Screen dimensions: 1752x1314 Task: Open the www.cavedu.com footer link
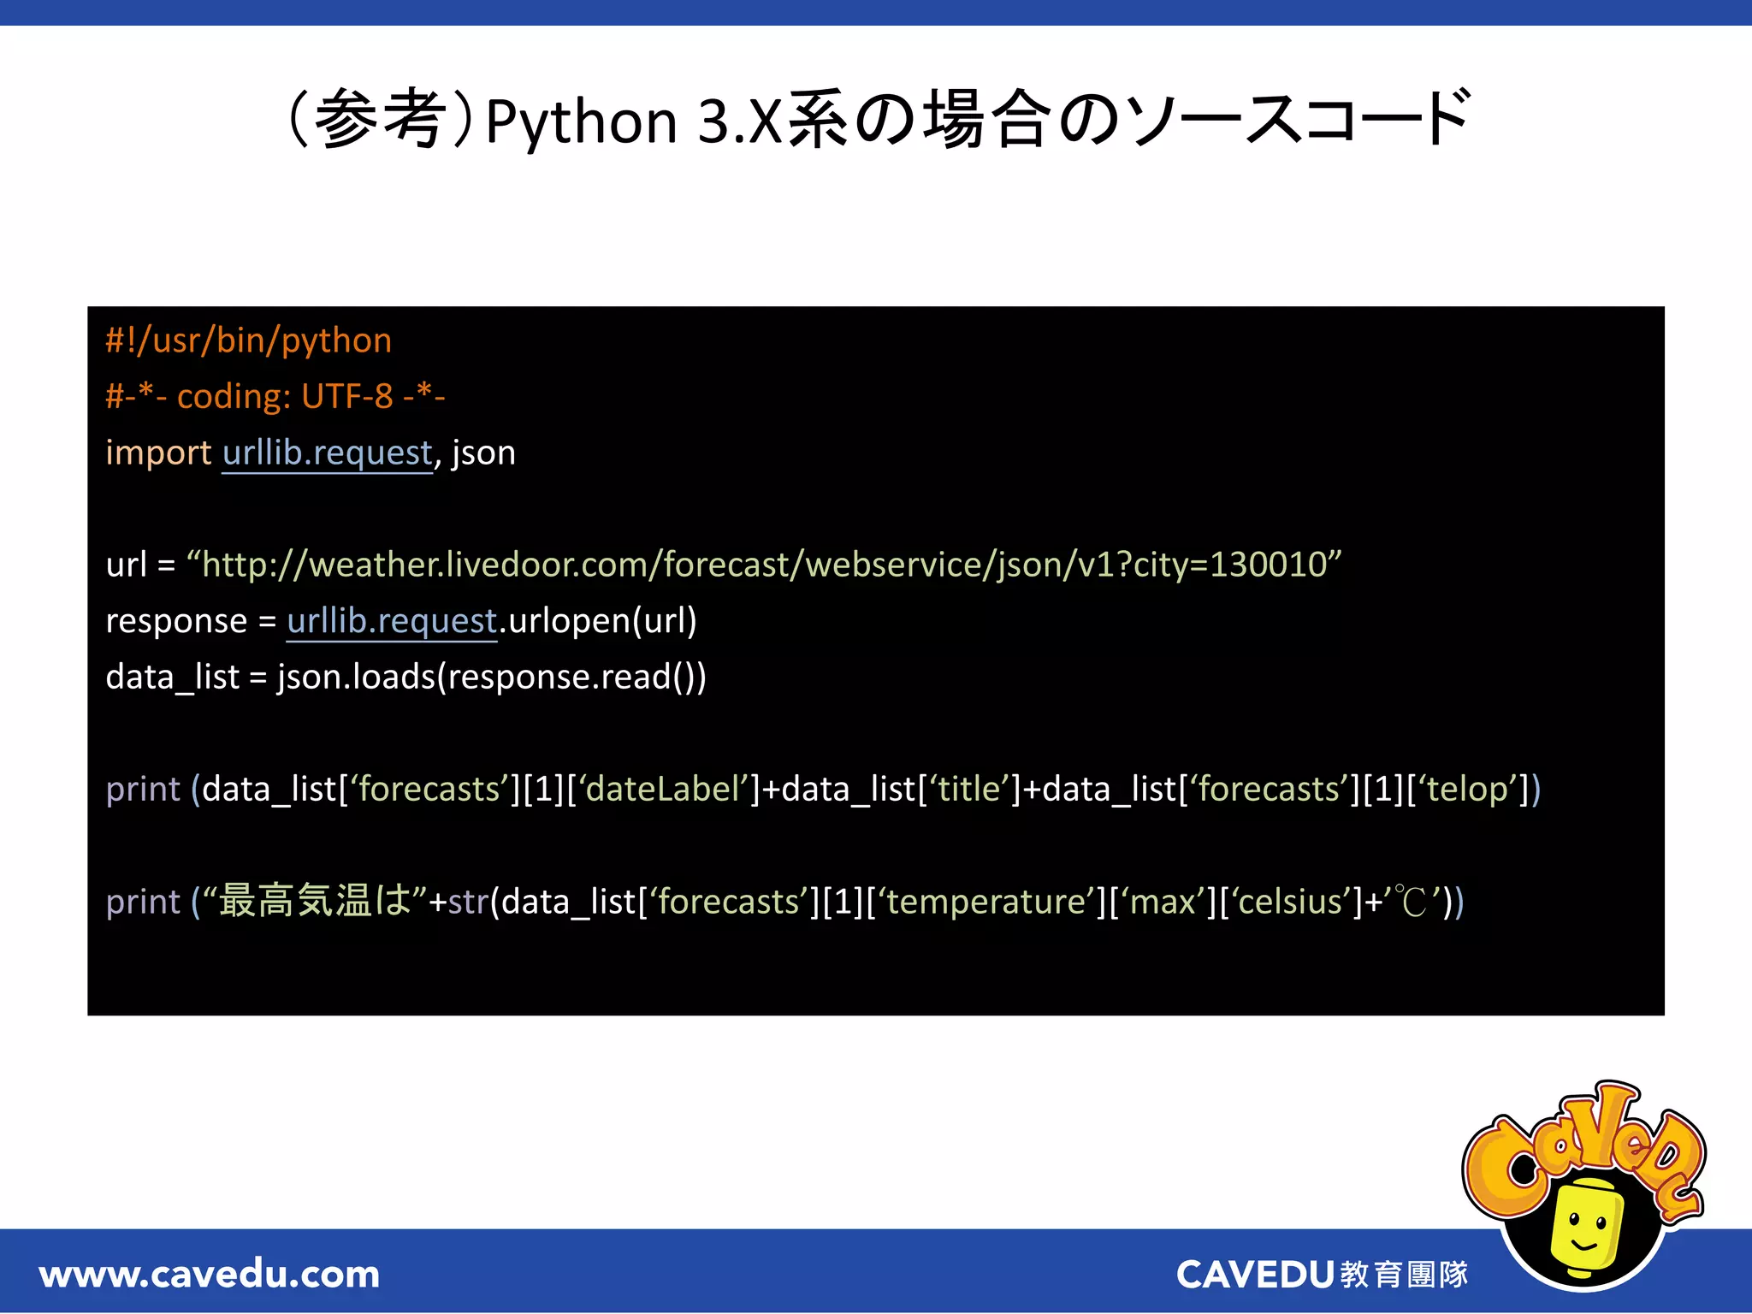tap(210, 1274)
